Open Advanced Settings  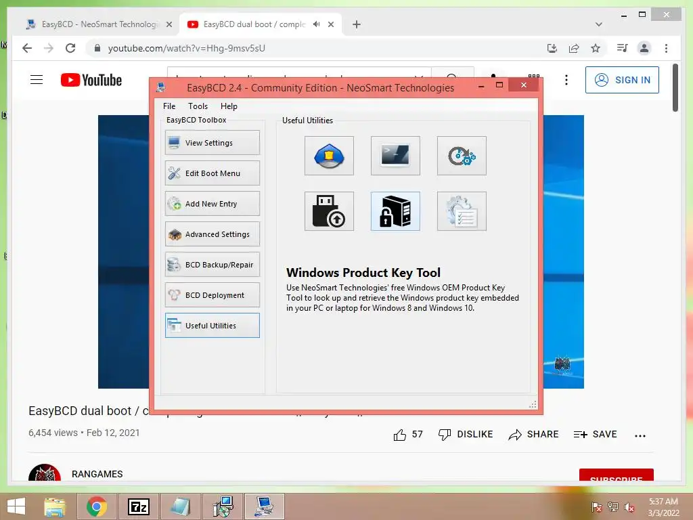(x=212, y=234)
